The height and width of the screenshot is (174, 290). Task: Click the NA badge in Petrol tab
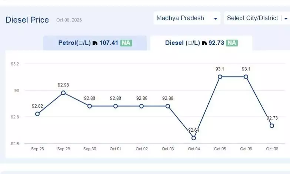tap(126, 43)
